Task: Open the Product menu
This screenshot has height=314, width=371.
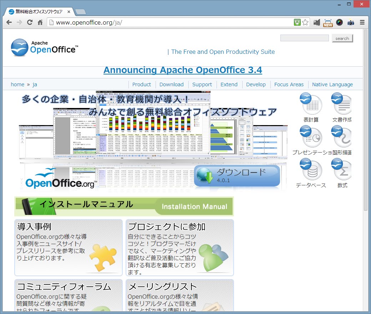Action: [x=142, y=84]
